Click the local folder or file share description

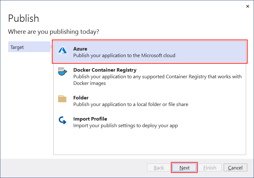(131, 104)
